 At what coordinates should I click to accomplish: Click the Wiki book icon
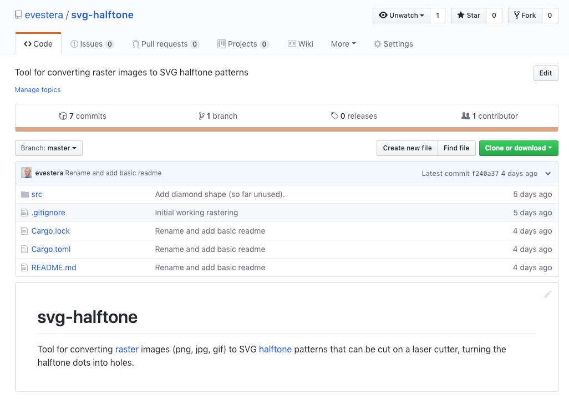[292, 44]
